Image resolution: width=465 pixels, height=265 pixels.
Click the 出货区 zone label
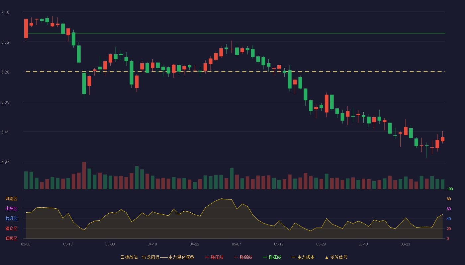[x=11, y=209]
